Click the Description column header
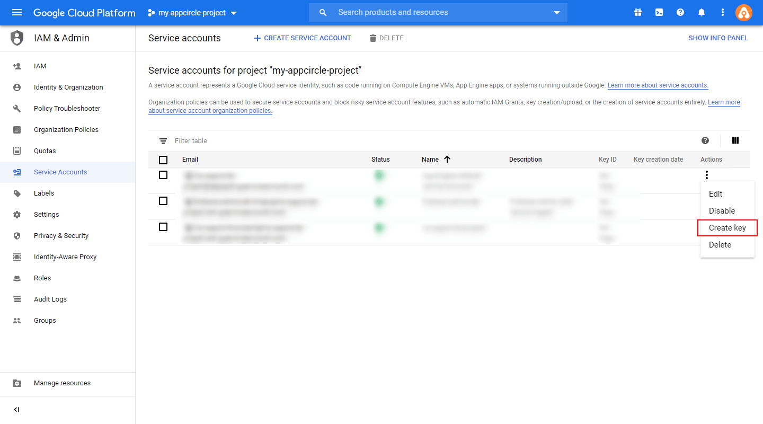 tap(526, 160)
